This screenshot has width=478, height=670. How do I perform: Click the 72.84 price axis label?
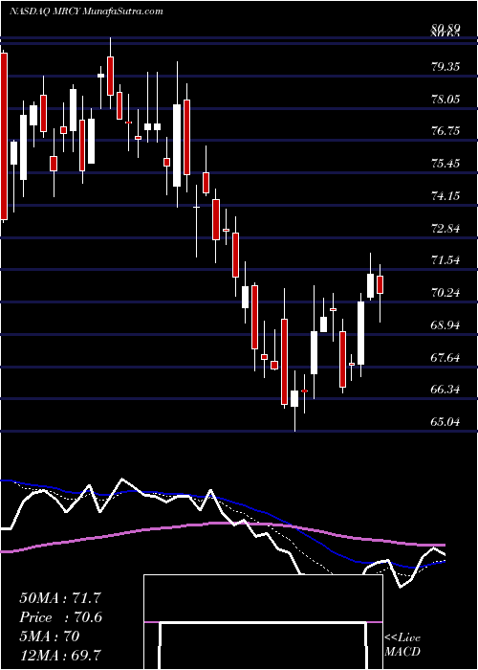445,228
